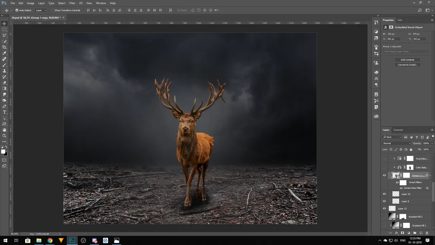
Task: Select the Move tool
Action: [4, 23]
